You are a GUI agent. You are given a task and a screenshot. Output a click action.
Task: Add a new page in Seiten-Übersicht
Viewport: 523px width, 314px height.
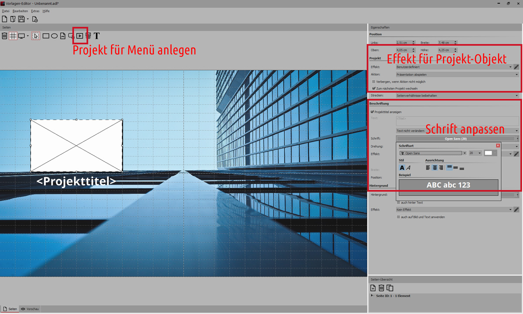click(x=373, y=288)
